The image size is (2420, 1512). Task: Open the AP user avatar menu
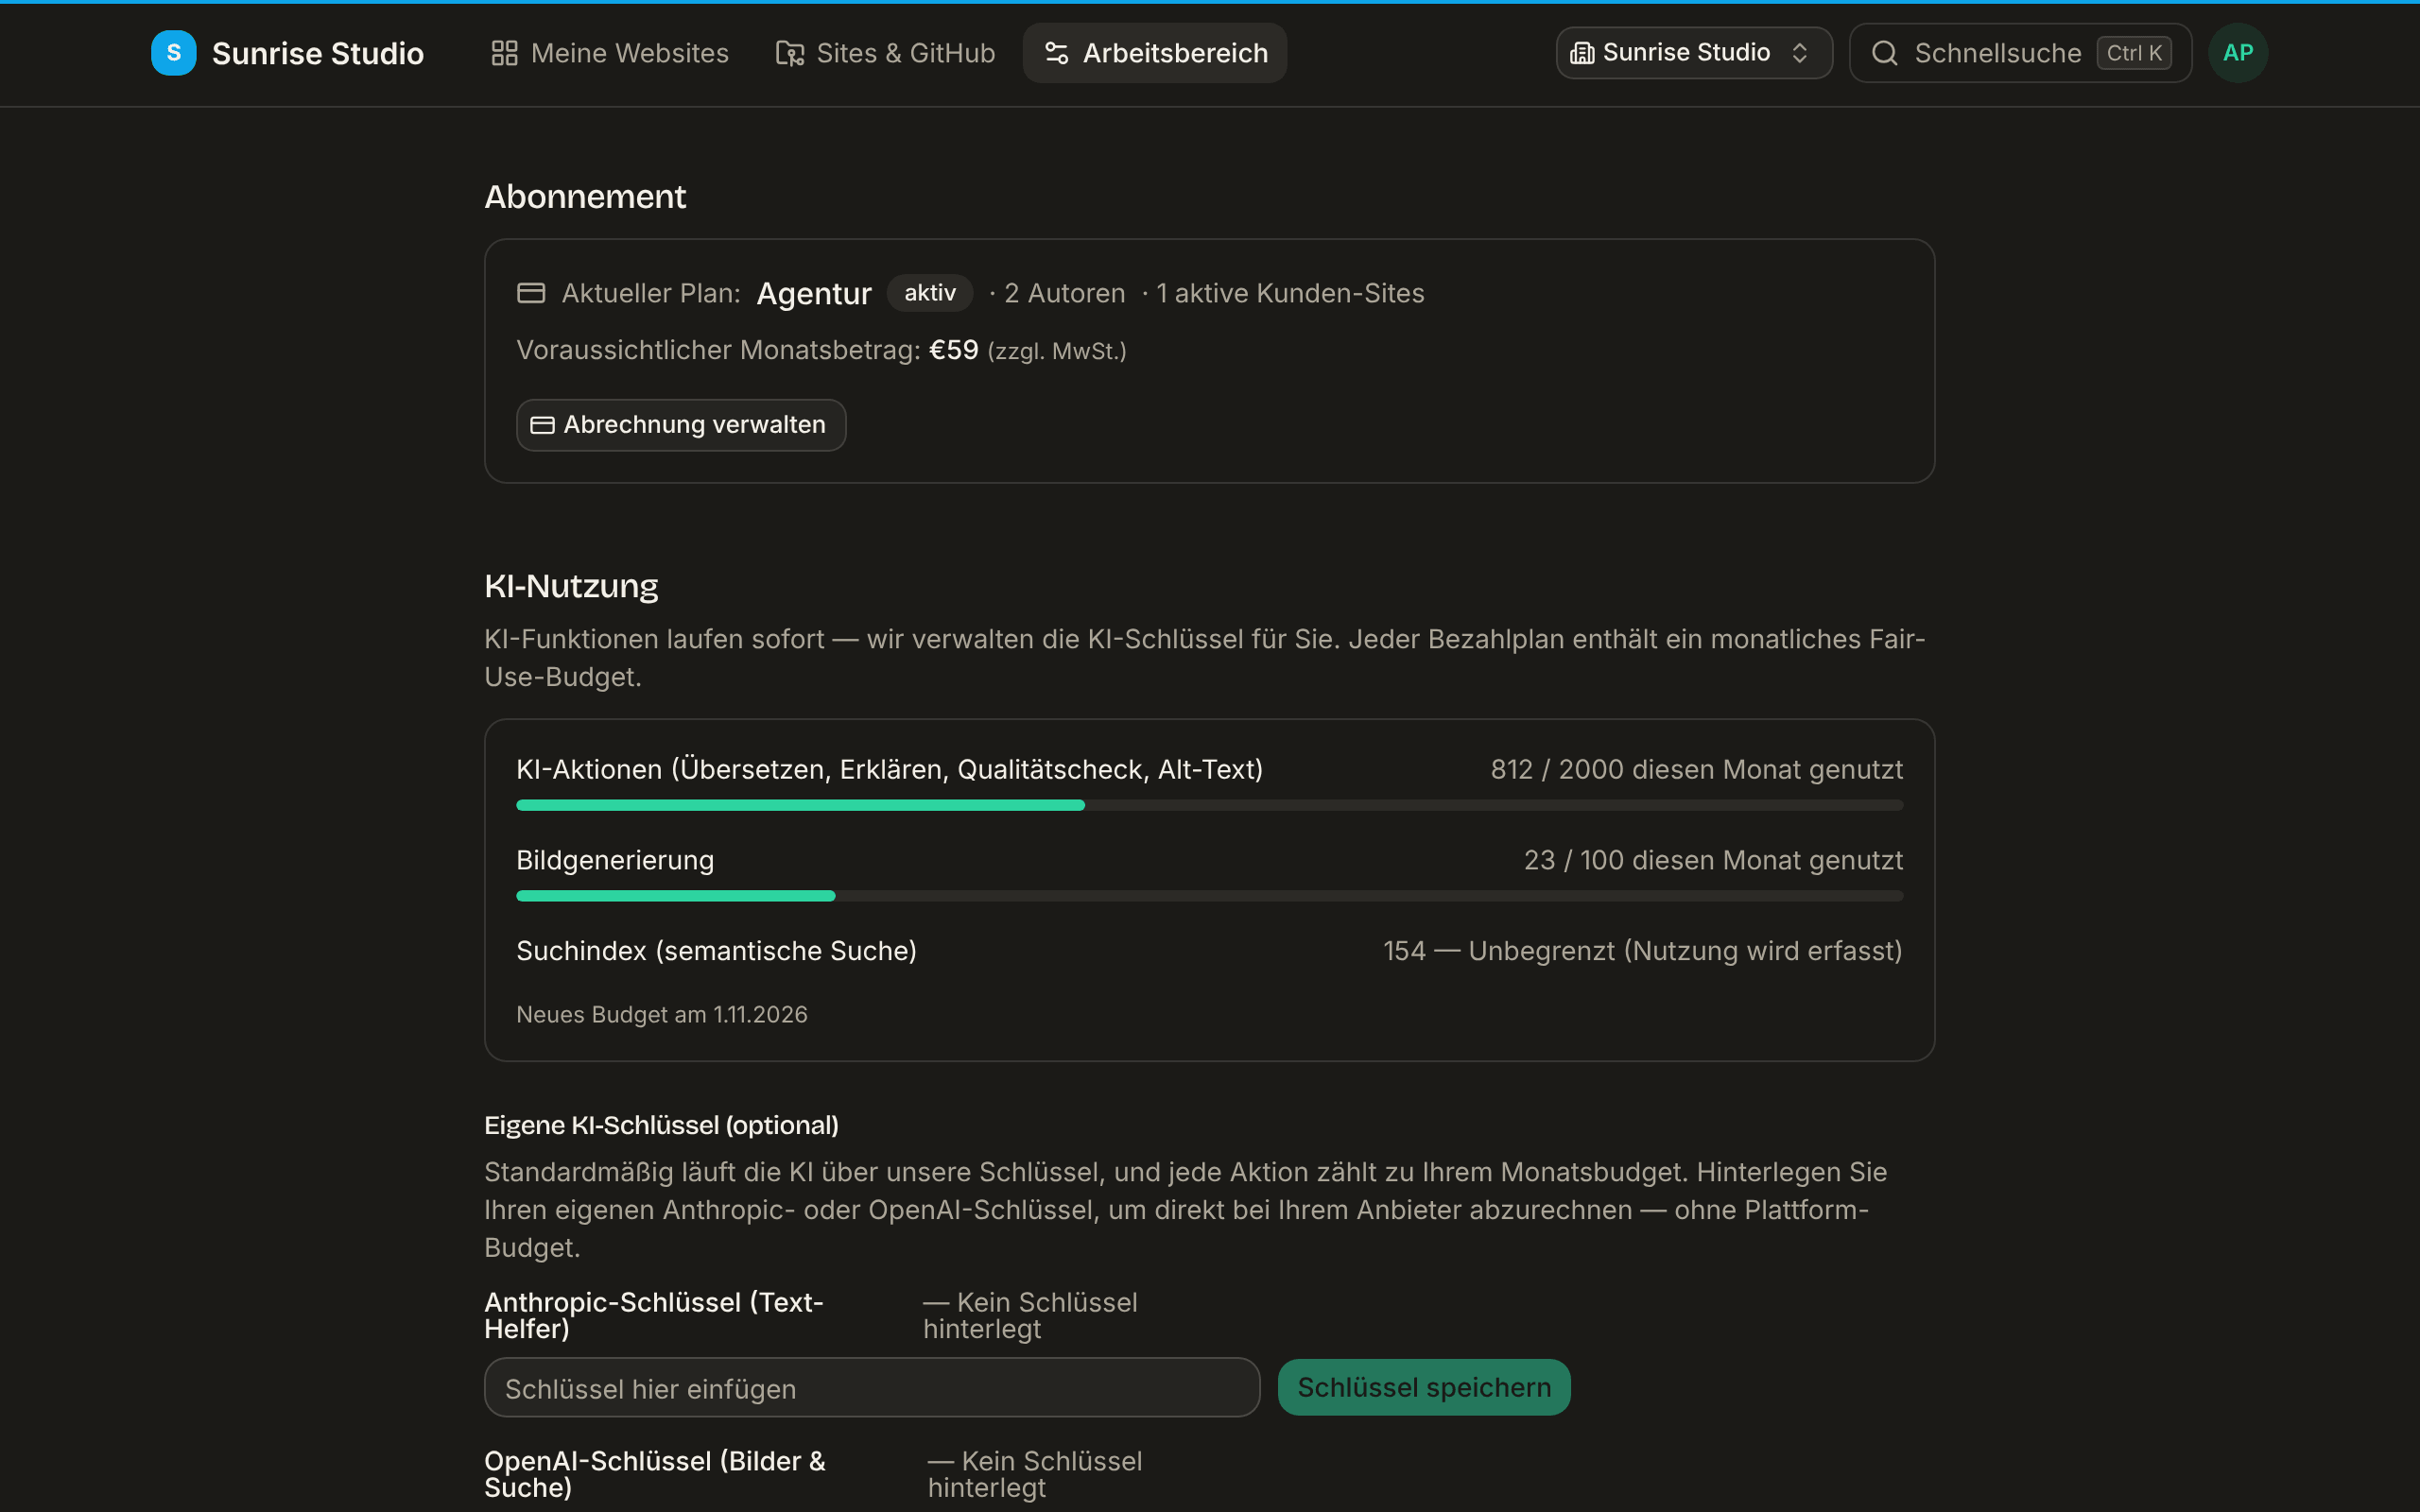click(x=2238, y=53)
